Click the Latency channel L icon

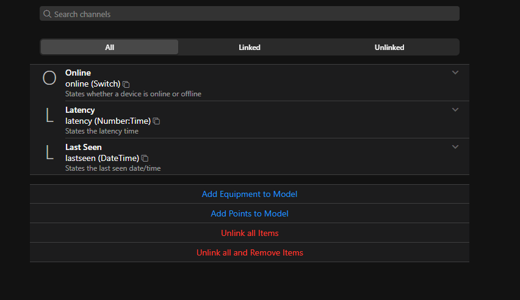[49, 115]
